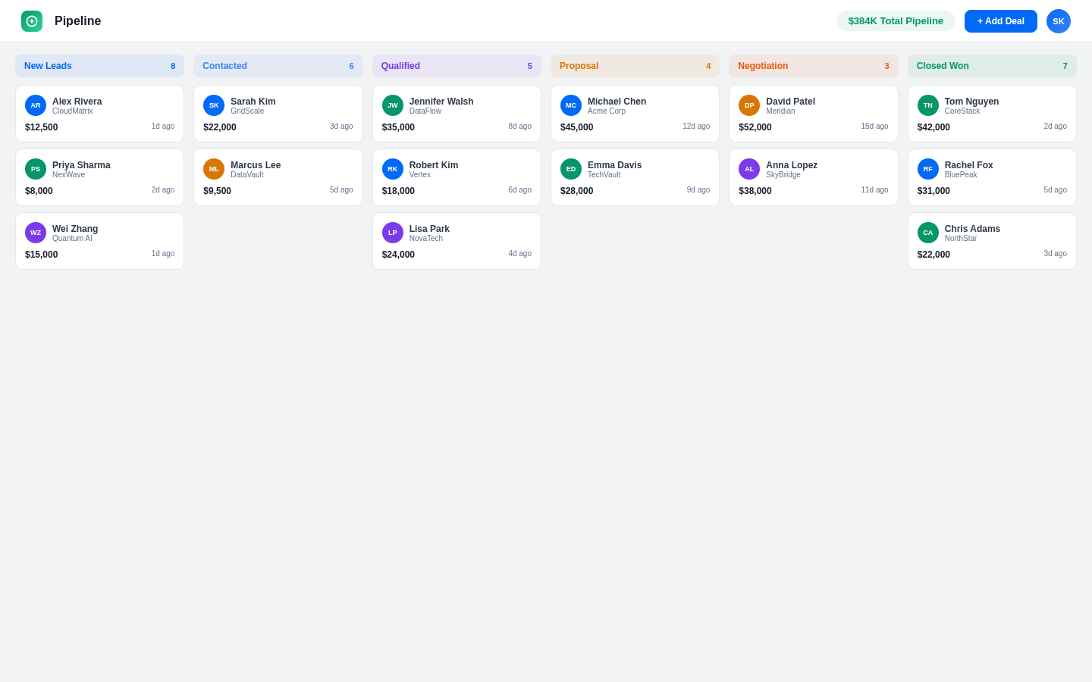Select the Contacted column header
This screenshot has width=1092, height=682.
[278, 66]
